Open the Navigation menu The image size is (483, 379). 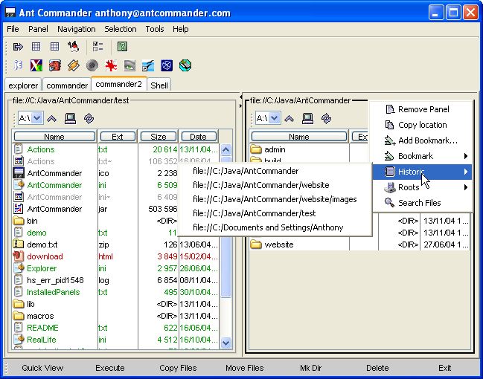point(76,29)
